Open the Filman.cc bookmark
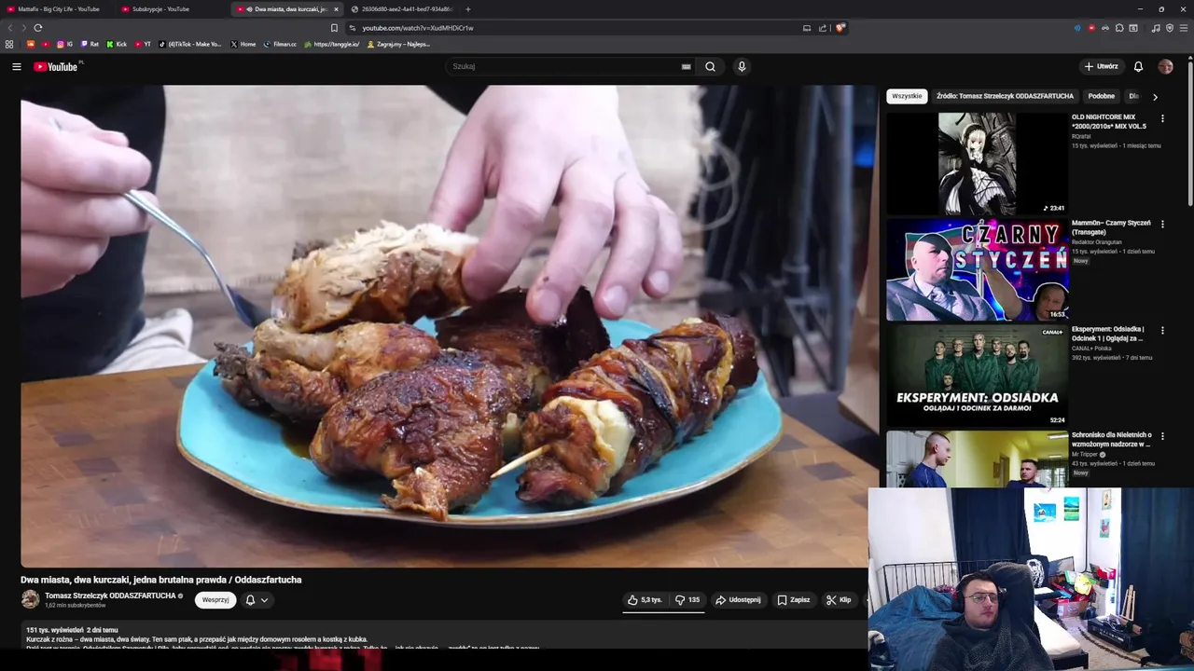This screenshot has width=1194, height=671. [x=280, y=44]
